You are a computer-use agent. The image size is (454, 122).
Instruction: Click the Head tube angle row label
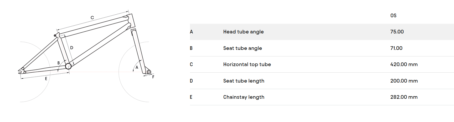[243, 32]
